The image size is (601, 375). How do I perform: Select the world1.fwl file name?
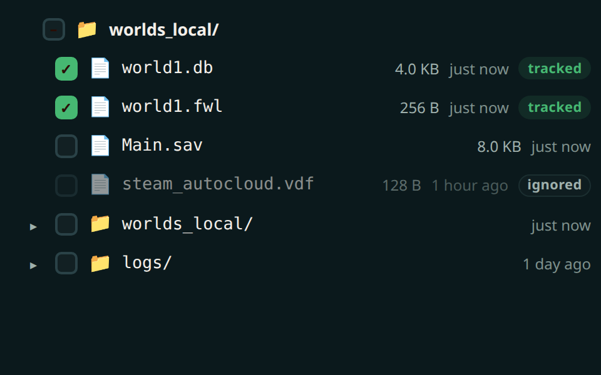(x=172, y=106)
